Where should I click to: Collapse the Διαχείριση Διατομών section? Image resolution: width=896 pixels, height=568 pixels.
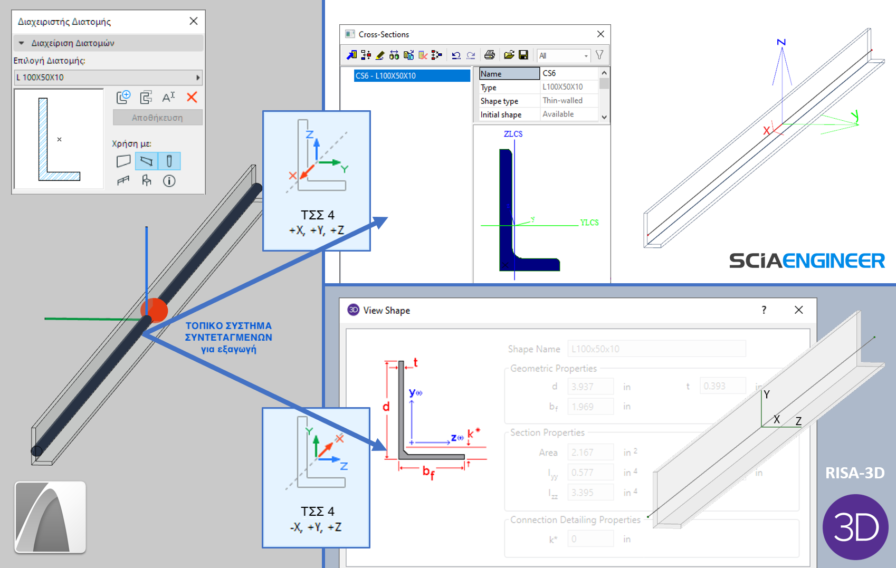(x=21, y=43)
